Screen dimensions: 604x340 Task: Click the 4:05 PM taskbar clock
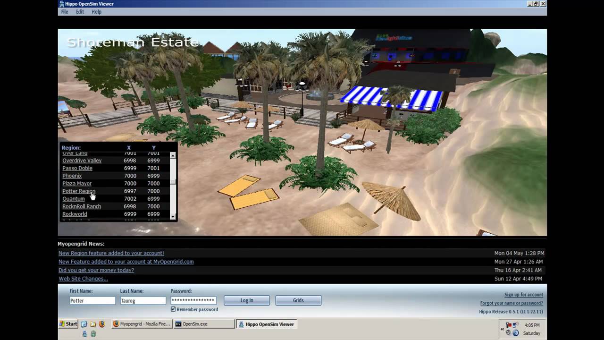(x=531, y=325)
